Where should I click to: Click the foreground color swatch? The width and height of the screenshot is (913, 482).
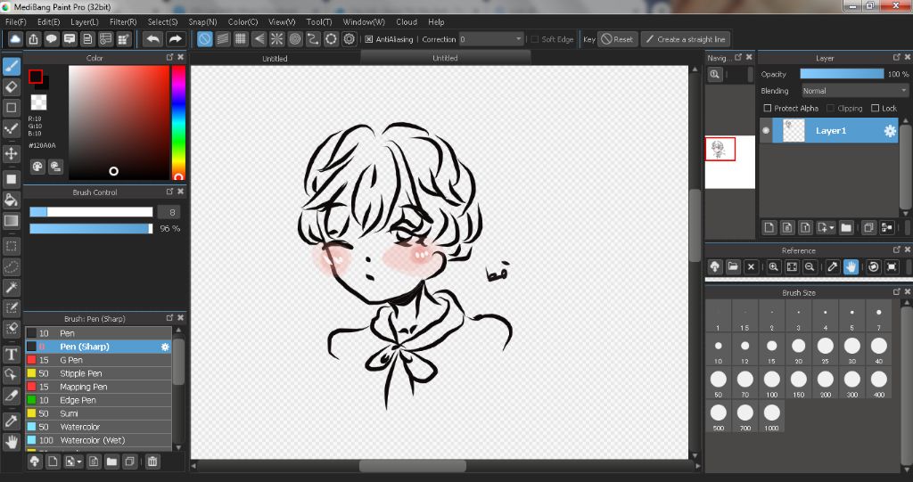coord(36,77)
